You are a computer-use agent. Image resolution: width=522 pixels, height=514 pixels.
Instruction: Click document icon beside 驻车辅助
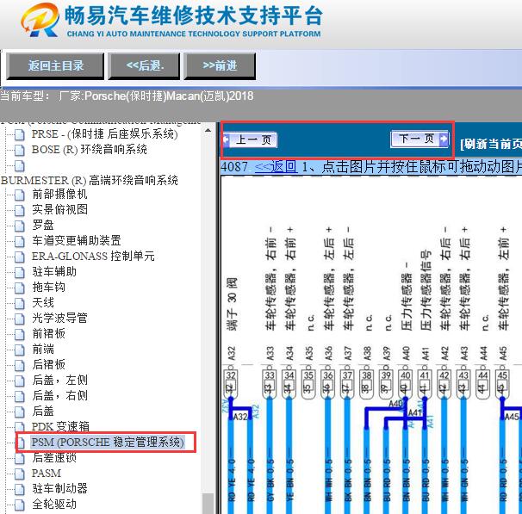coord(20,272)
